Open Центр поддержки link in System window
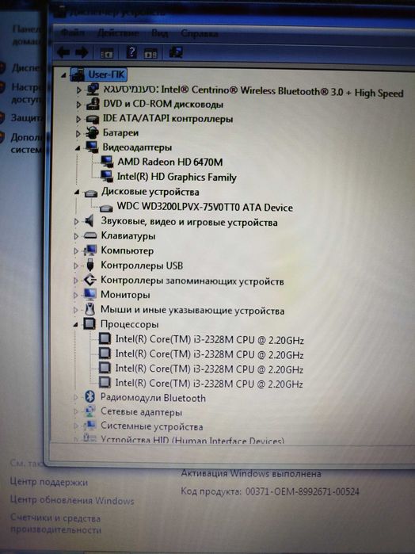This screenshot has width=415, height=554. tap(49, 482)
